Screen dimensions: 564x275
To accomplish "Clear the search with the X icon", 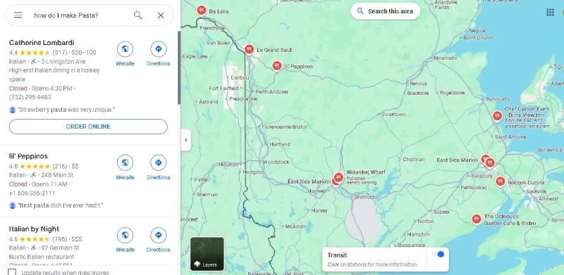I will pyautogui.click(x=161, y=15).
